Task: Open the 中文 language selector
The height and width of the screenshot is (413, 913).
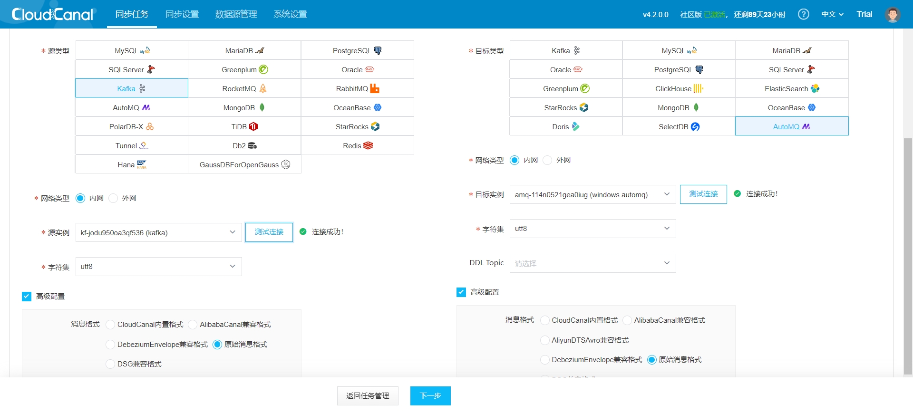Action: (832, 14)
